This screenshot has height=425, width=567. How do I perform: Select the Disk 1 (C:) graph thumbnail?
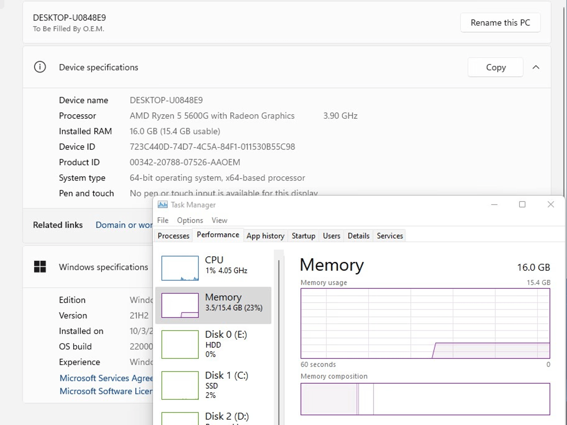tap(180, 385)
